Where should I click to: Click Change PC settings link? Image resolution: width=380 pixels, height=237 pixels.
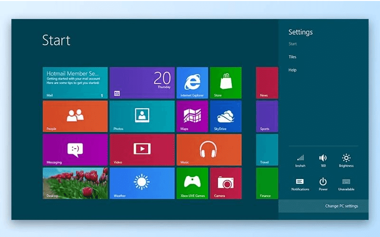point(342,206)
